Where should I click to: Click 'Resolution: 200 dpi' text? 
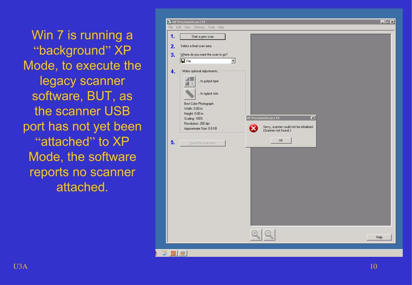click(197, 124)
